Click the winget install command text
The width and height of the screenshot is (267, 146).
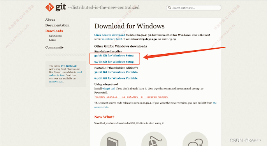[132, 97]
